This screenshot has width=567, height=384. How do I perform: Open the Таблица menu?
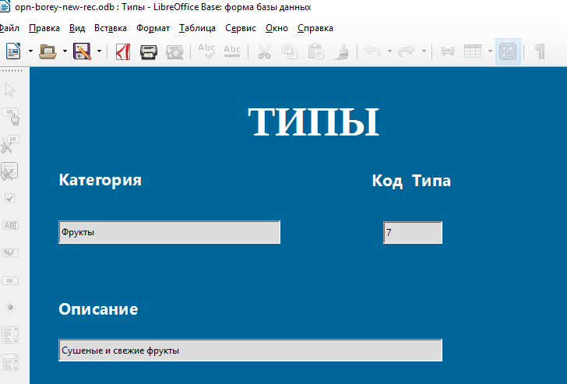[x=198, y=28]
